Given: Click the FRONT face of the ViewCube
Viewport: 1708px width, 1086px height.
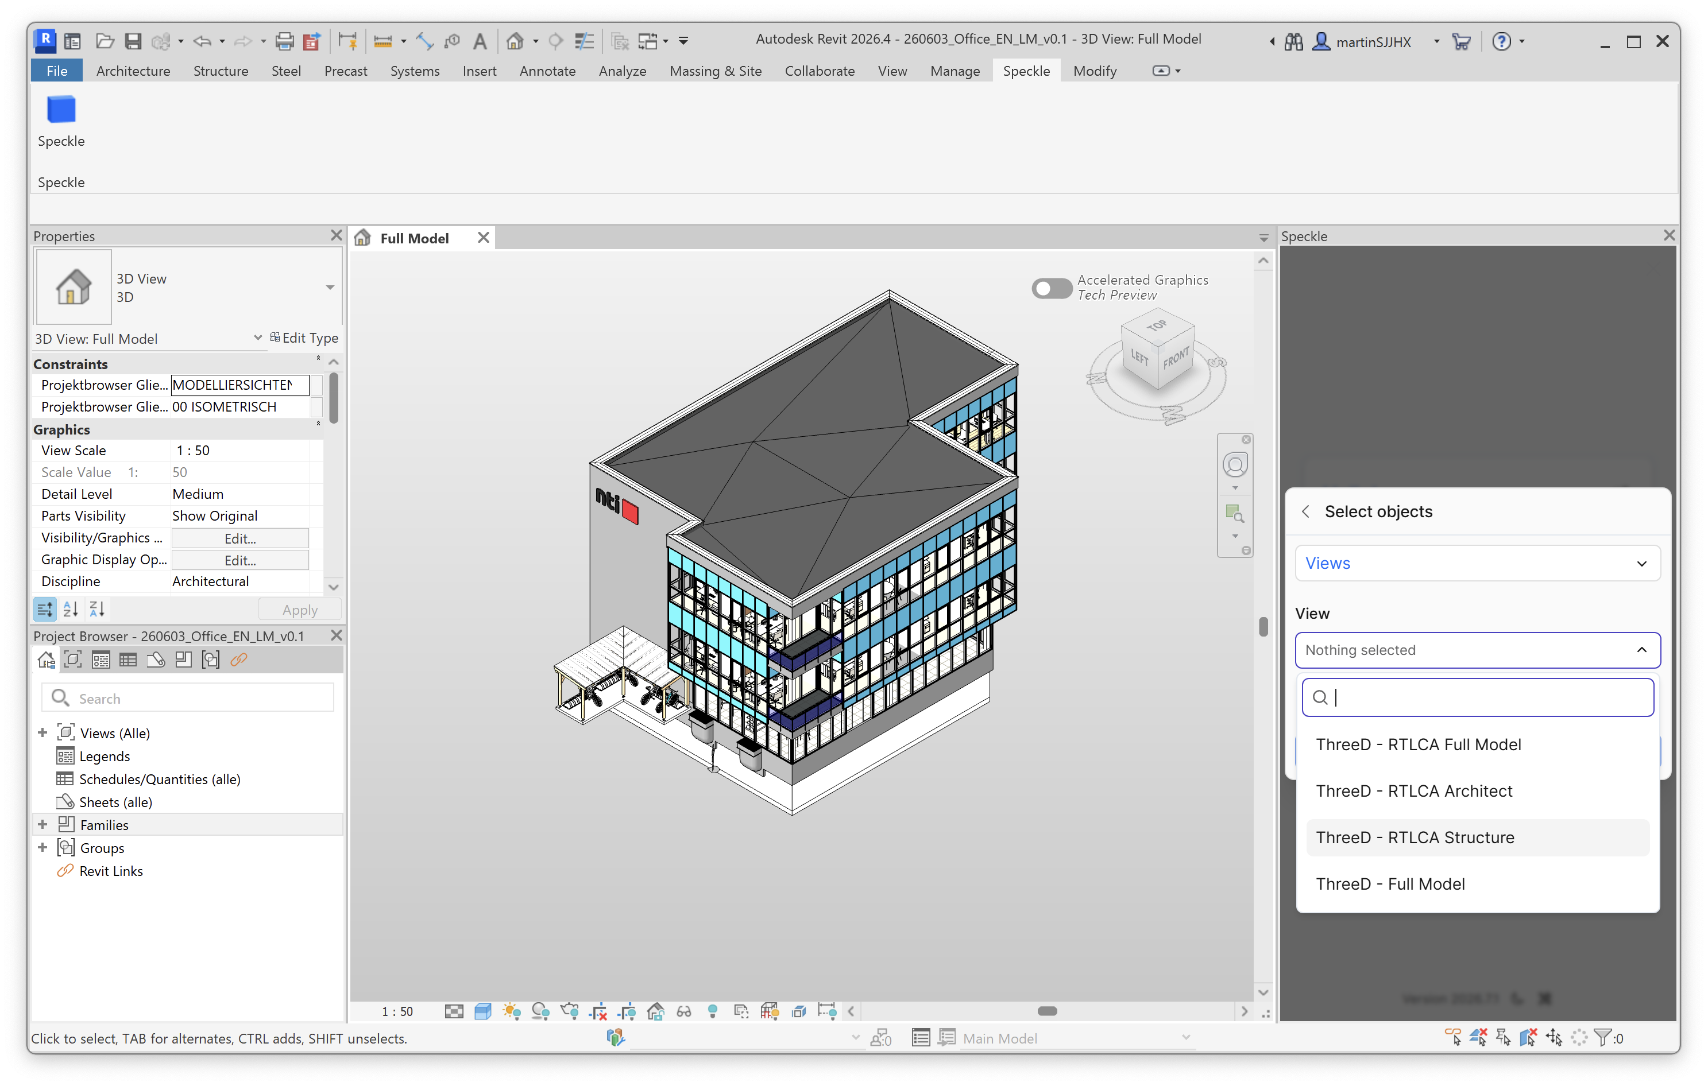Looking at the screenshot, I should [x=1176, y=359].
